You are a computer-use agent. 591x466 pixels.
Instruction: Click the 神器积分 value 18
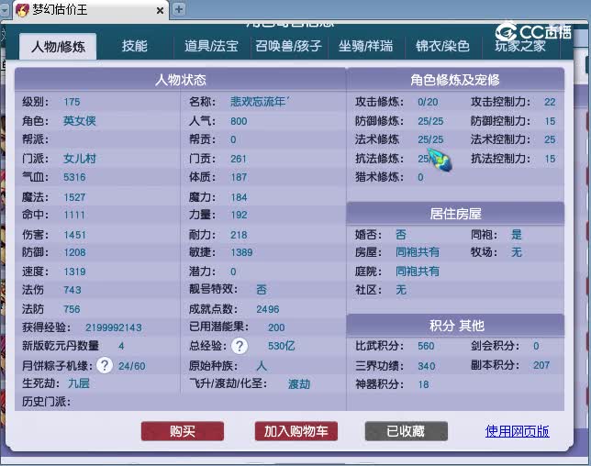point(423,384)
